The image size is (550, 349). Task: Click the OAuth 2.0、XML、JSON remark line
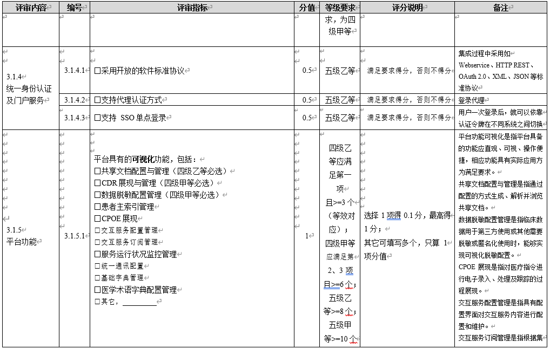point(500,76)
